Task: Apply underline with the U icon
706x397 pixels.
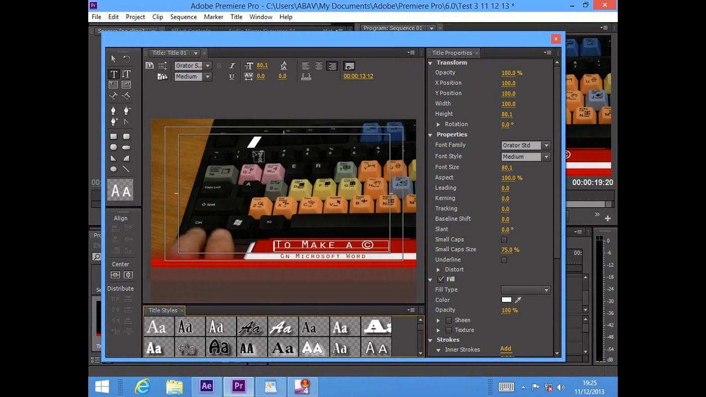Action: [x=232, y=77]
